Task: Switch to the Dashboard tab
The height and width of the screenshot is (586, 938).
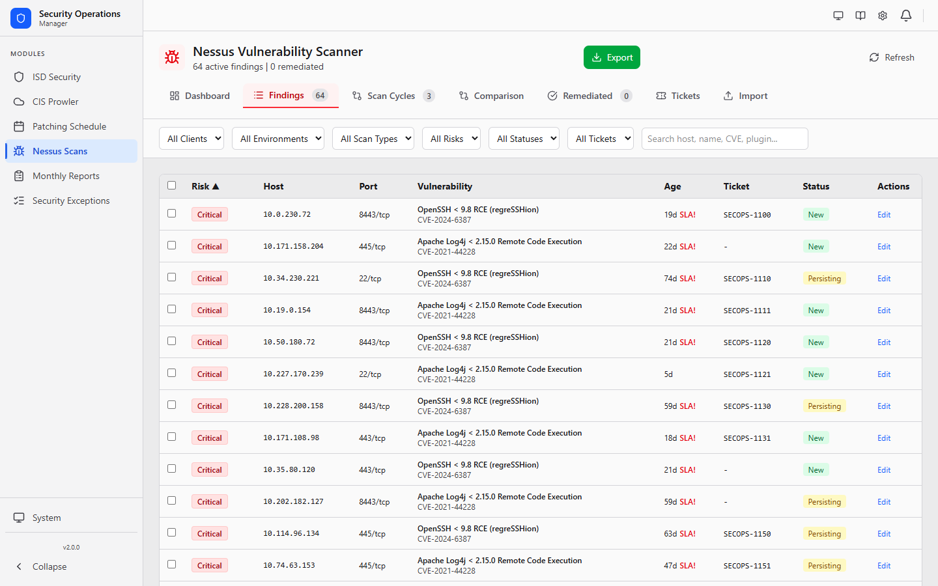Action: click(x=200, y=96)
